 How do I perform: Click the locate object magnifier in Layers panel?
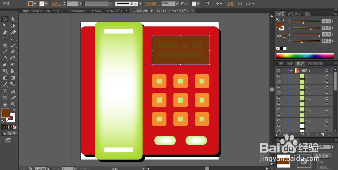302,135
